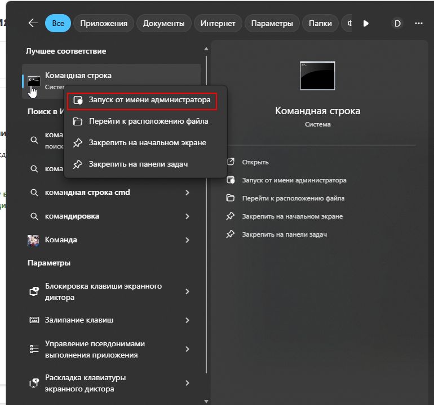434x405 pixels.
Task: Click the Командная строка cmd icon in results
Action: [34, 81]
